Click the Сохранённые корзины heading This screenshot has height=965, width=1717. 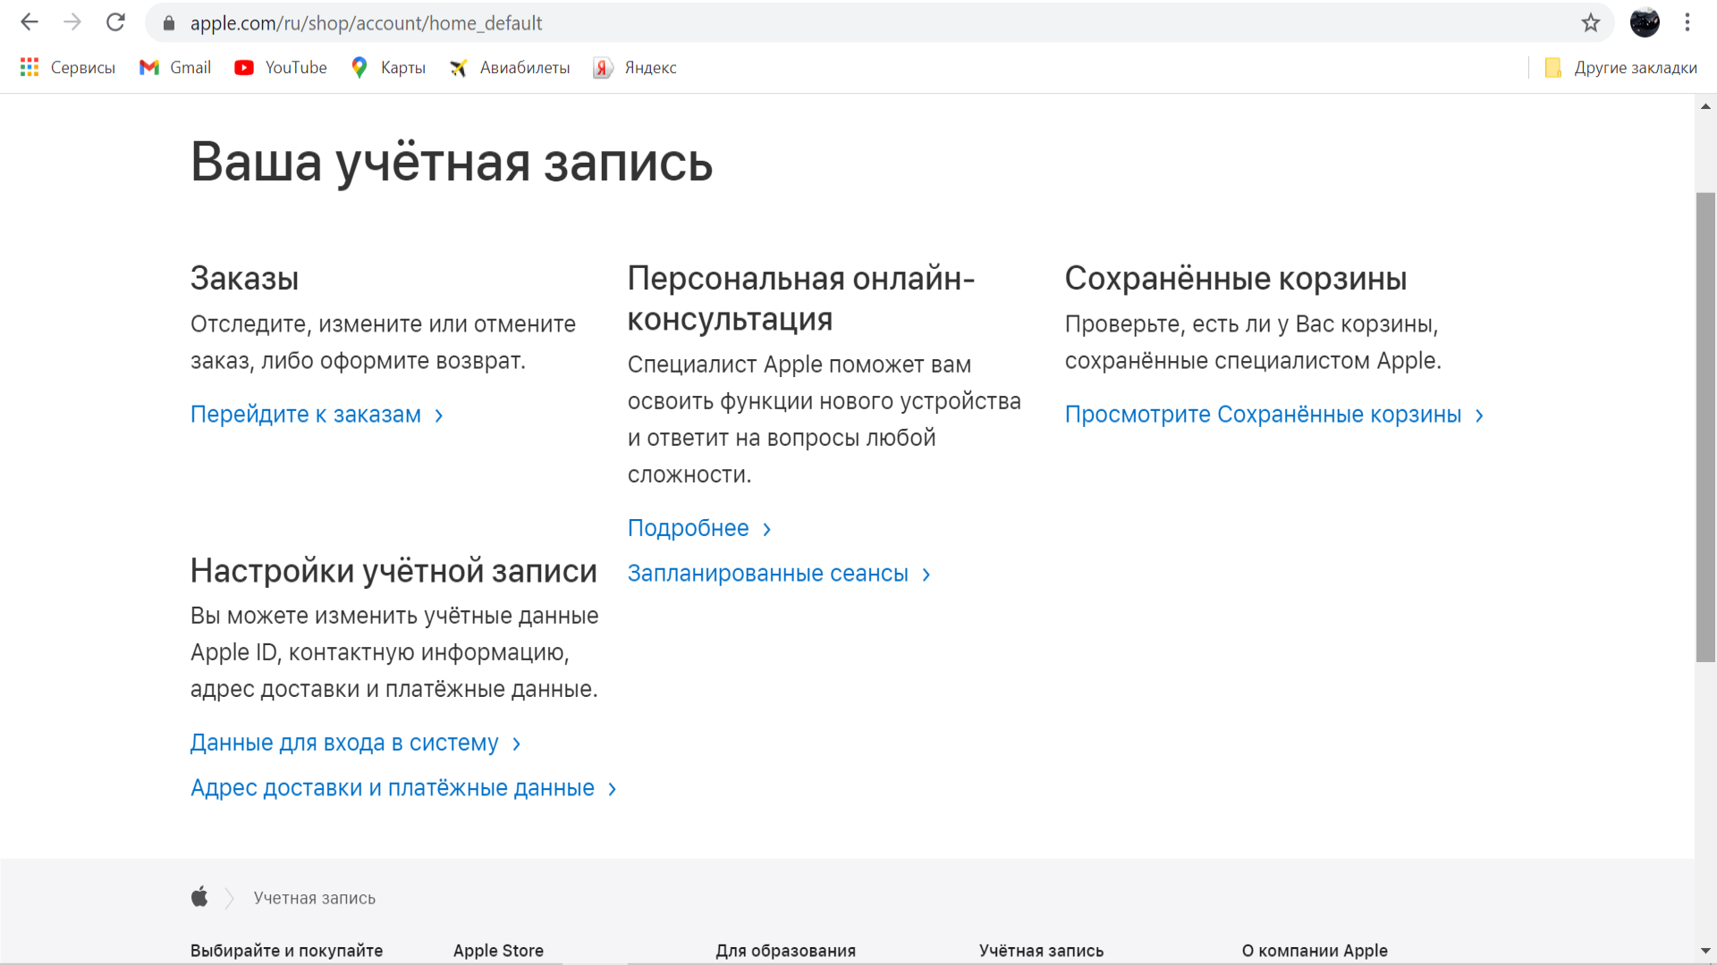1236,279
